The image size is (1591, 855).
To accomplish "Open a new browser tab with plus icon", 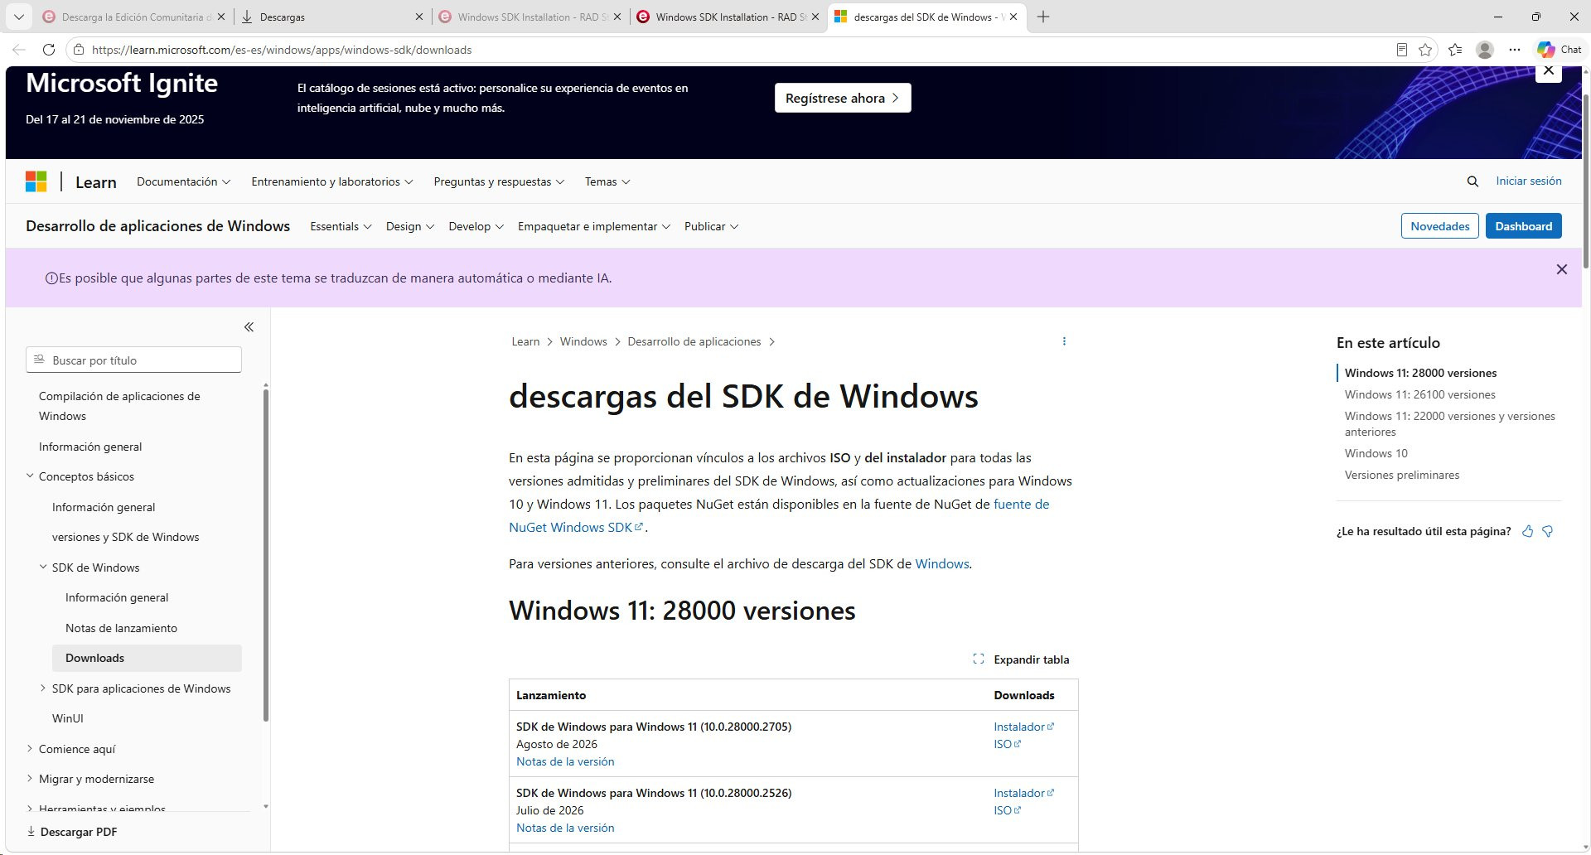I will (1043, 17).
